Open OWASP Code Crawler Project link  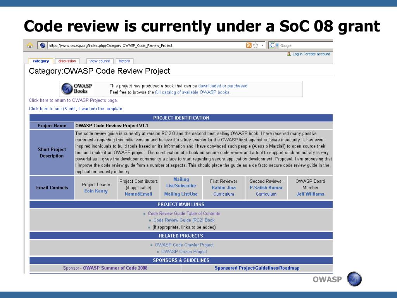tap(184, 245)
